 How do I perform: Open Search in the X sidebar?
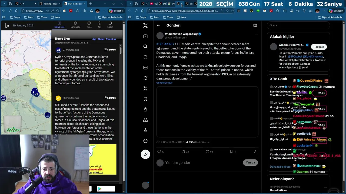coord(145,47)
